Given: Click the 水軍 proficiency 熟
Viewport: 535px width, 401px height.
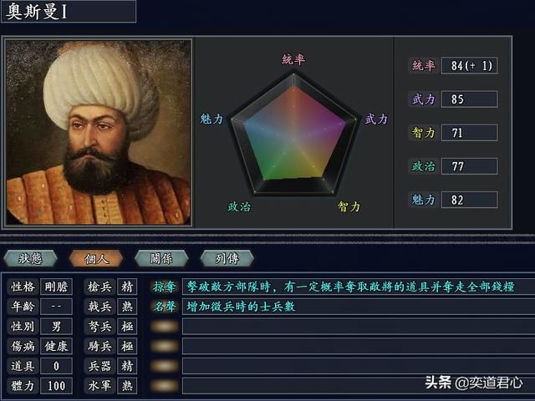Looking at the screenshot, I should click(x=127, y=386).
